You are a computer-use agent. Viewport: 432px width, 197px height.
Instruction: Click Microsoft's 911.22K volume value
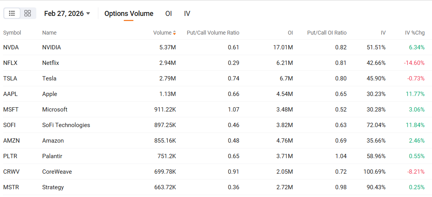point(165,110)
